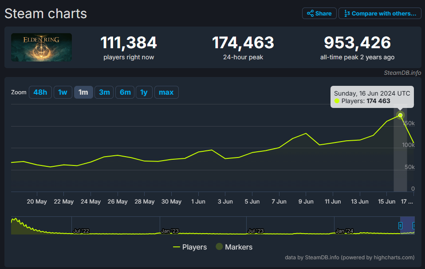Set chart zoom to 48h
The image size is (425, 269).
40,92
